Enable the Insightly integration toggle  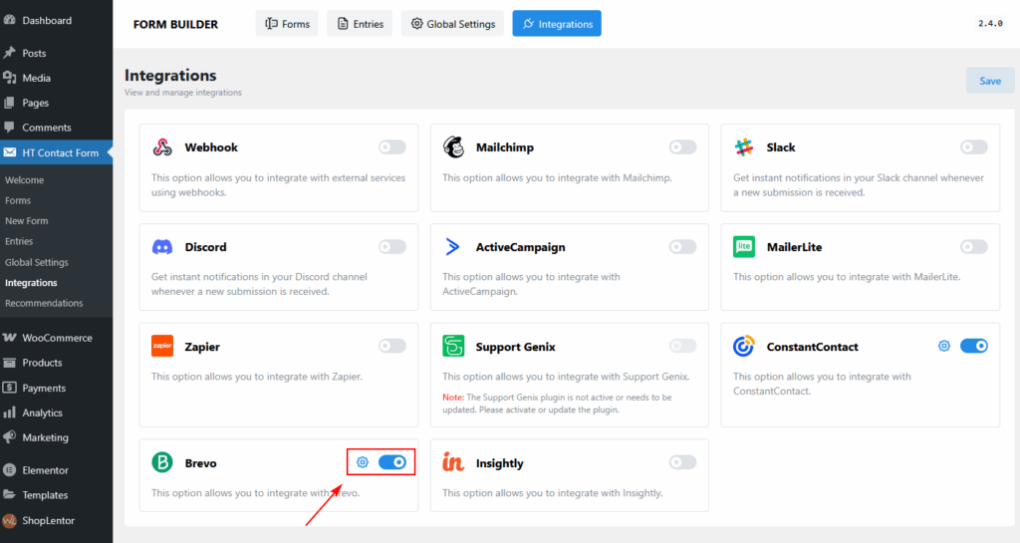(682, 462)
